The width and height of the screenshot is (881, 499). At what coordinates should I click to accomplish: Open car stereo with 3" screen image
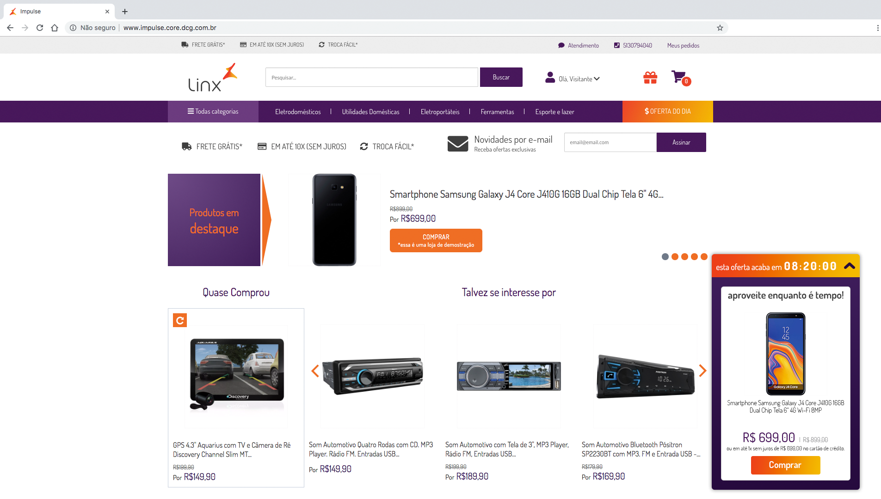(509, 376)
